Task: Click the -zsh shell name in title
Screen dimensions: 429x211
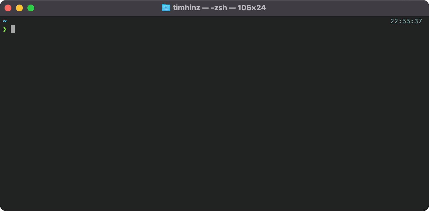Action: 219,8
